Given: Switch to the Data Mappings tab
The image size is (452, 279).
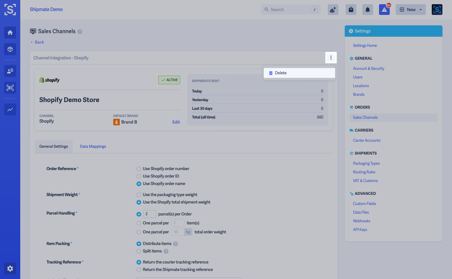Looking at the screenshot, I should click(x=93, y=146).
